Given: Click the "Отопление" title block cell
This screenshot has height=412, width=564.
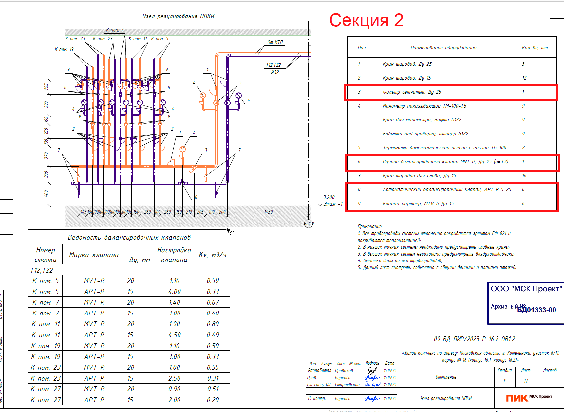Looking at the screenshot, I should [x=446, y=377].
